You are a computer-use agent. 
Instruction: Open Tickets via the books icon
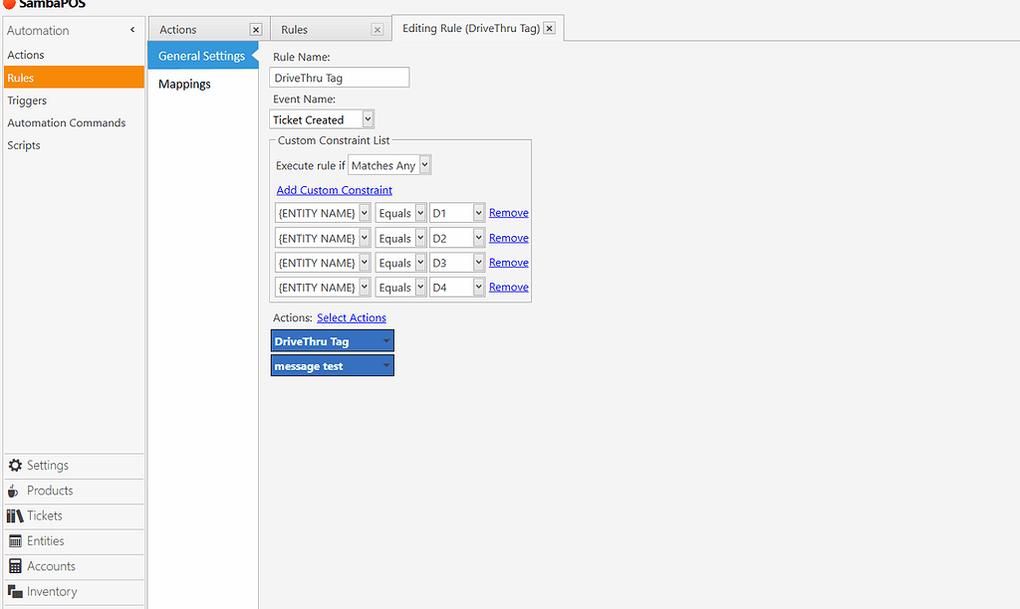tap(15, 516)
